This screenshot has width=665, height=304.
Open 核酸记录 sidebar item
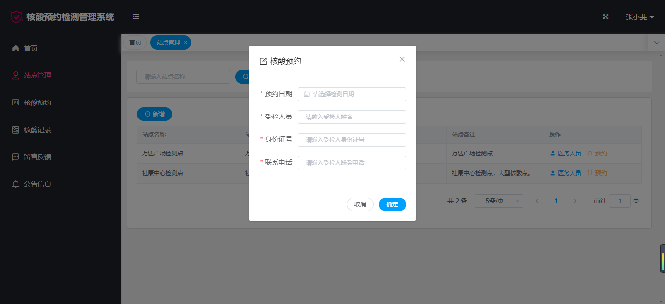(60, 130)
